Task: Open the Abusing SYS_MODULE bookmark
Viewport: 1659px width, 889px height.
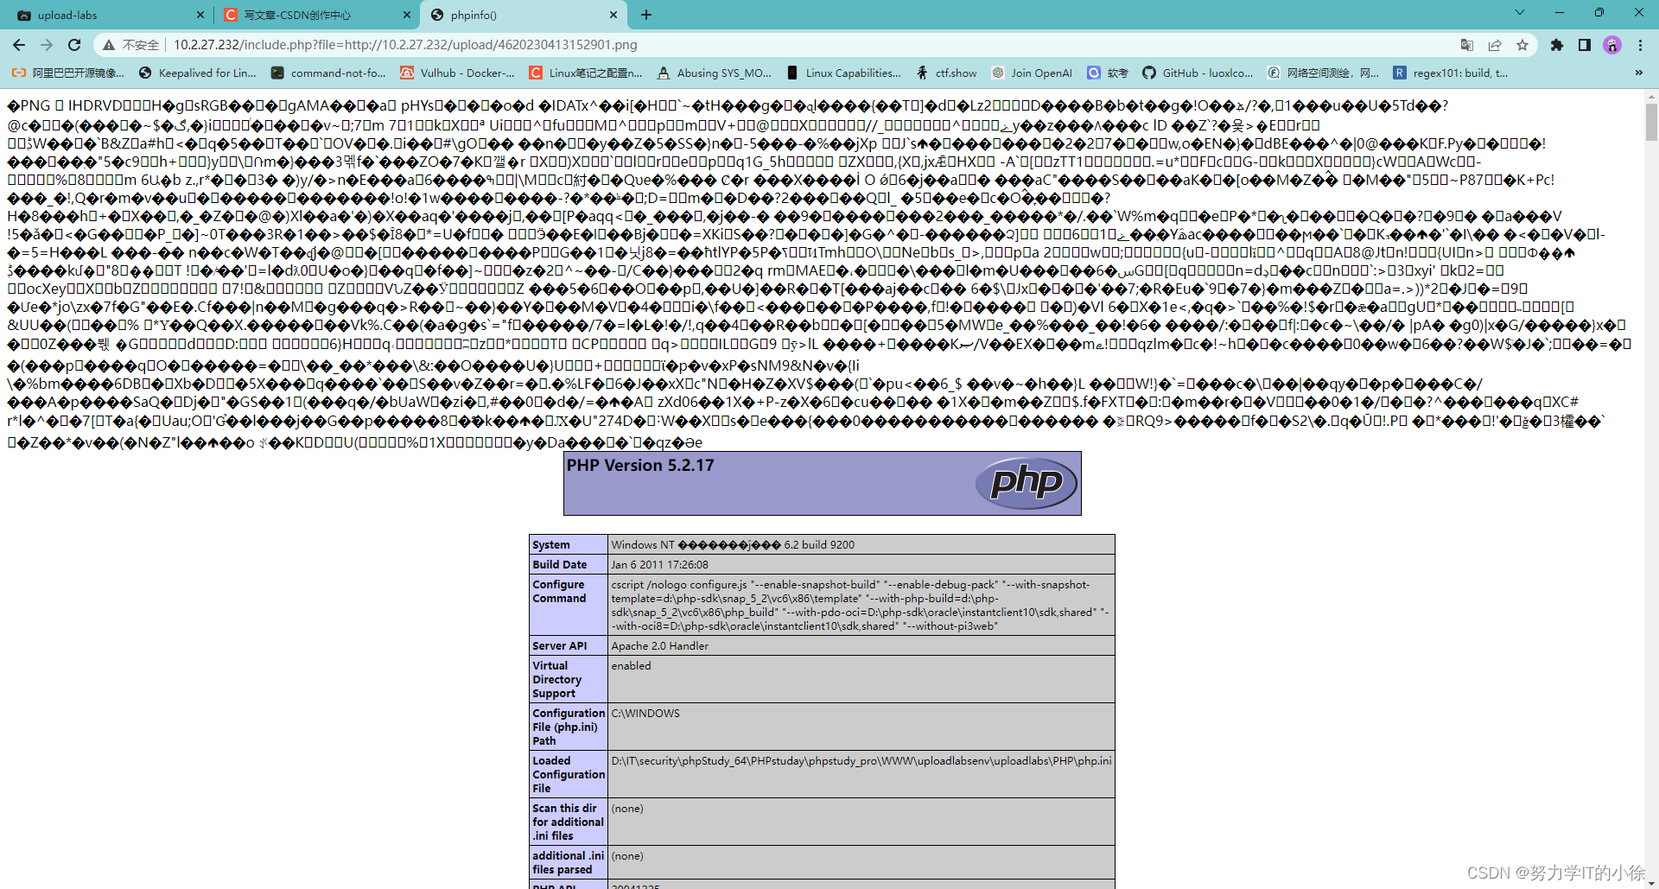Action: click(715, 73)
